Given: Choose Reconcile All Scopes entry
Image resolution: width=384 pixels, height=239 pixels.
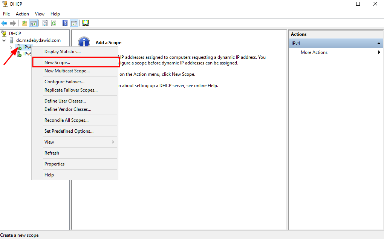Looking at the screenshot, I should pos(75,120).
